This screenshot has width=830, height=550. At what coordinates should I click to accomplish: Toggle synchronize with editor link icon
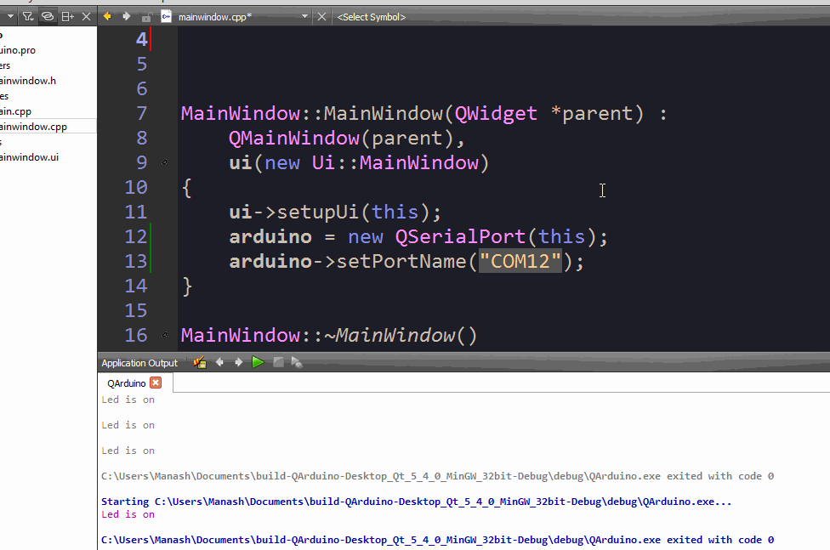(48, 16)
